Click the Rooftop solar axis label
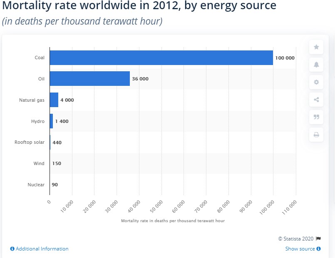The height and width of the screenshot is (258, 335). click(x=29, y=142)
